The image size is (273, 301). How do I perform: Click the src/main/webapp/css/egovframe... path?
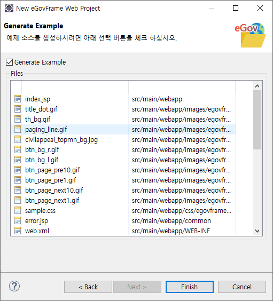pyautogui.click(x=182, y=211)
